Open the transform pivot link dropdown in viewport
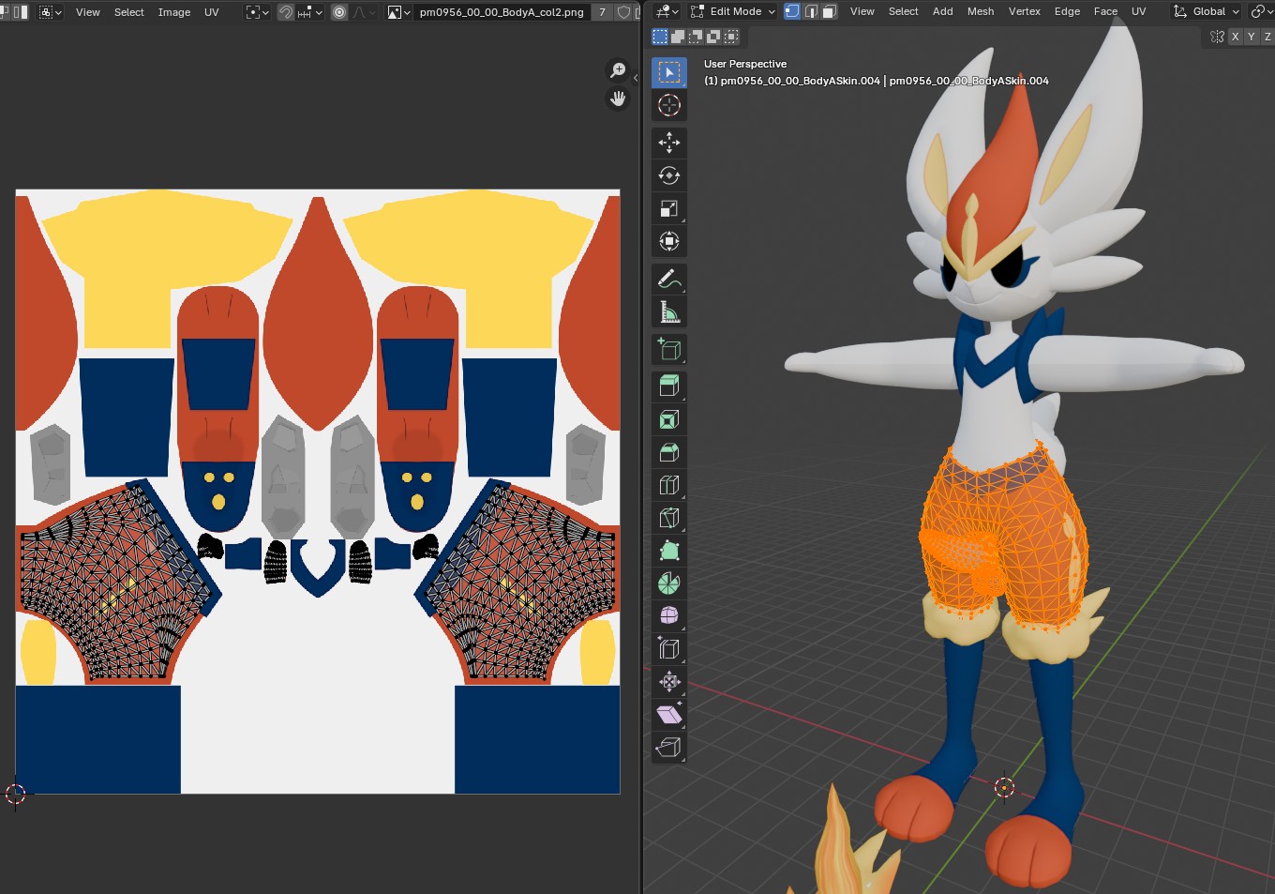The image size is (1275, 894). (x=1261, y=11)
